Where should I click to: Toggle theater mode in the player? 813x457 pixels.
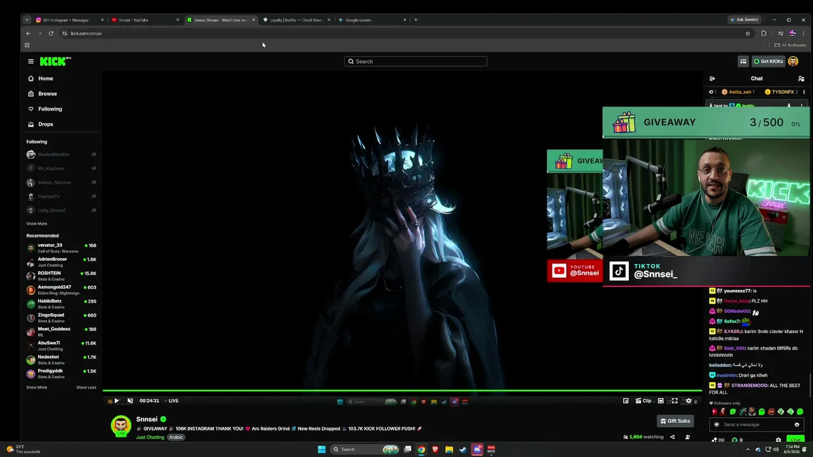(x=661, y=401)
